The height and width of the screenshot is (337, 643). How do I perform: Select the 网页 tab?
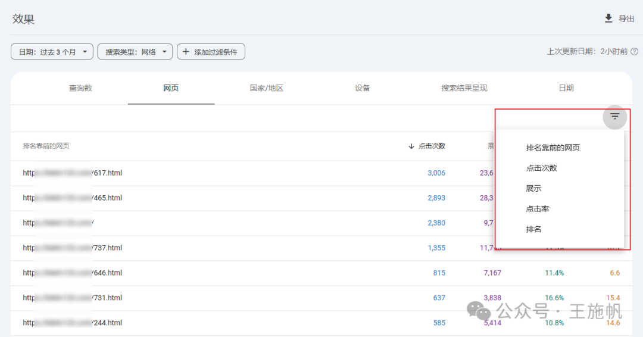pos(171,88)
